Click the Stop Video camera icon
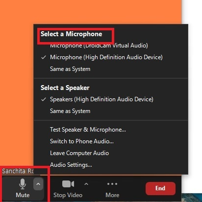 [68, 184]
